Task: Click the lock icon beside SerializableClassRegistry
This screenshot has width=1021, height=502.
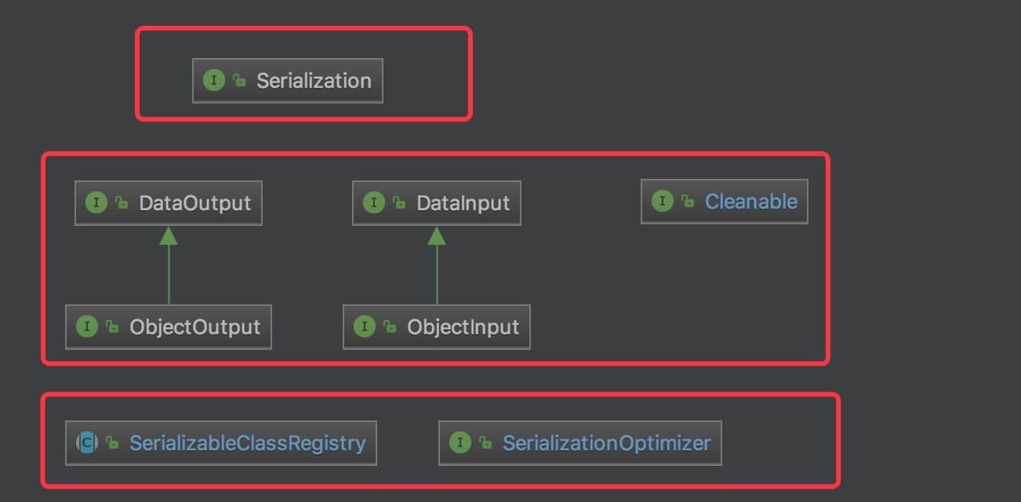Action: (113, 443)
